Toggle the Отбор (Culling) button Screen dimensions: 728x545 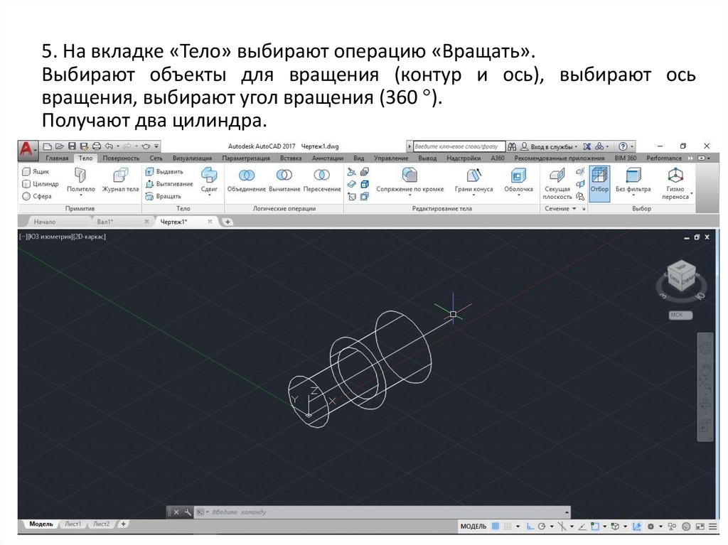tap(599, 184)
